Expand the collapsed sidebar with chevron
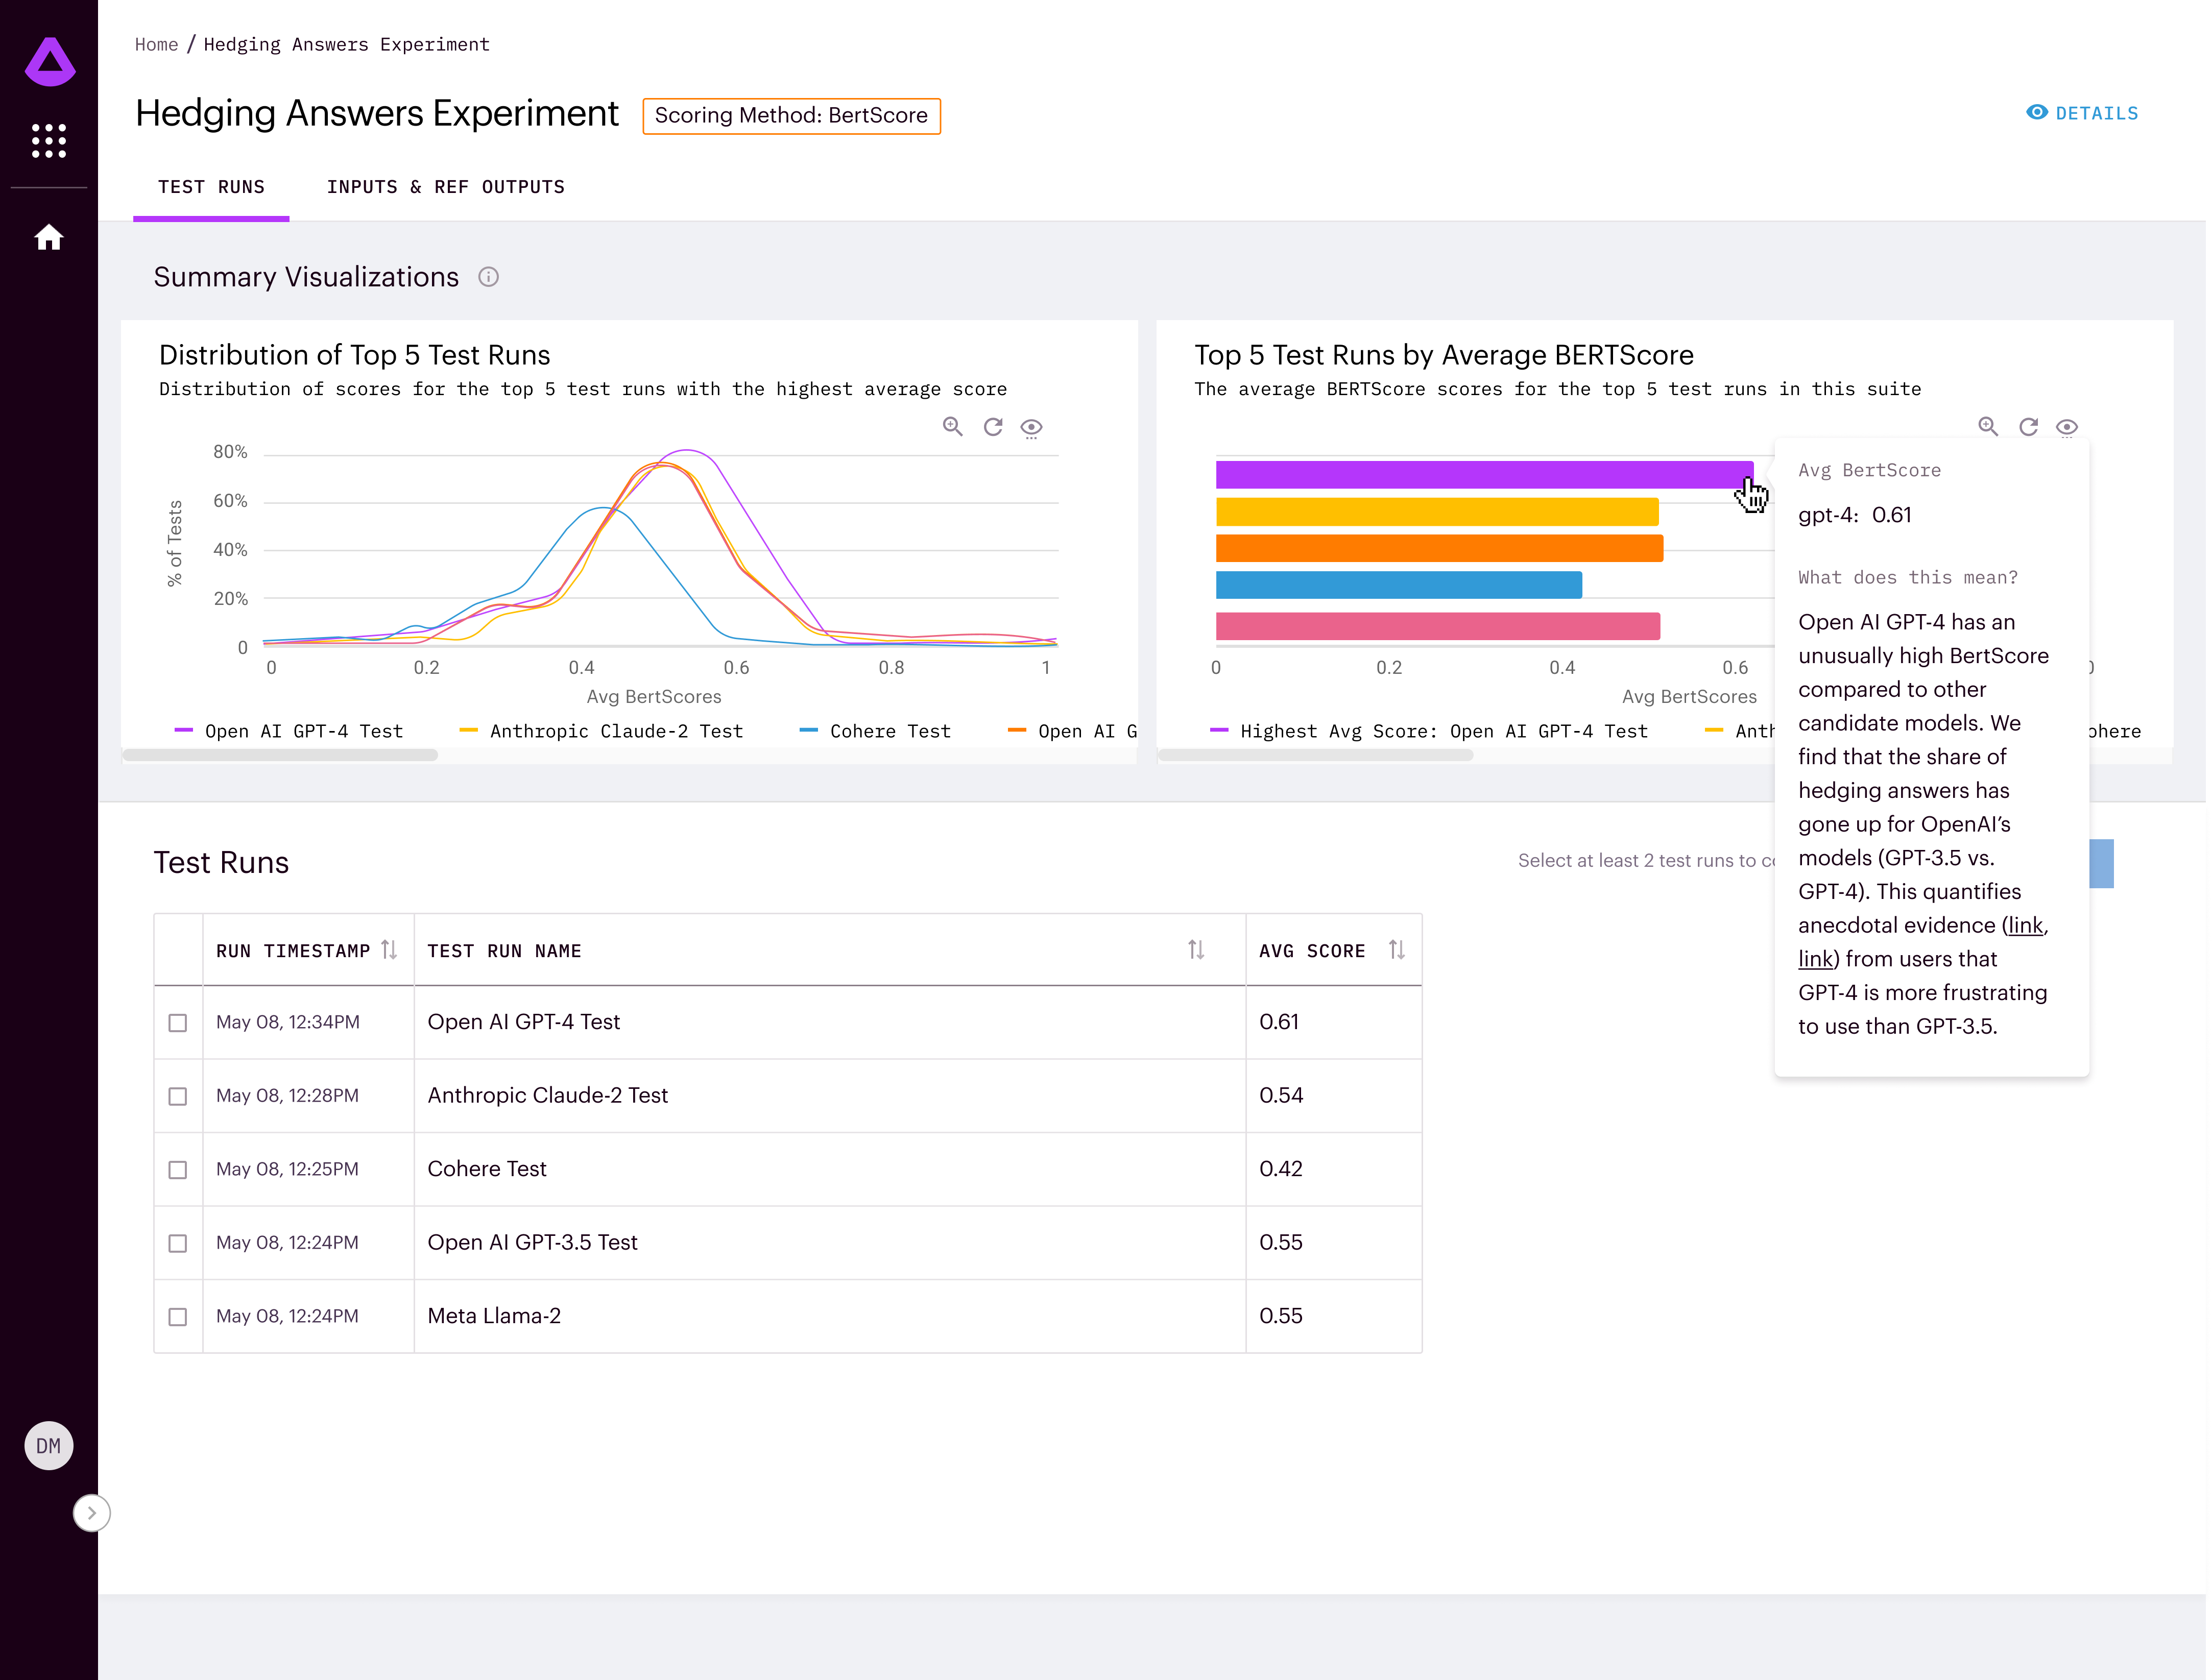Screen dimensions: 2212x1680 [92, 1512]
